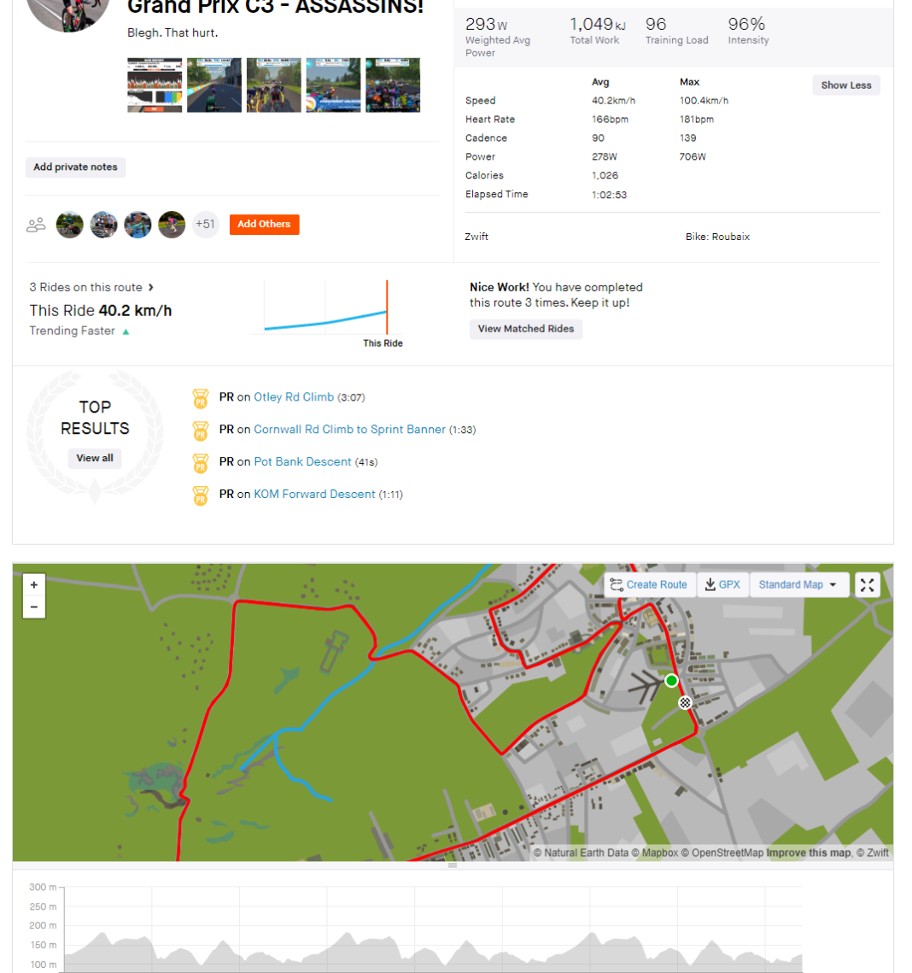Click the checkered finish marker on the map

(x=686, y=702)
